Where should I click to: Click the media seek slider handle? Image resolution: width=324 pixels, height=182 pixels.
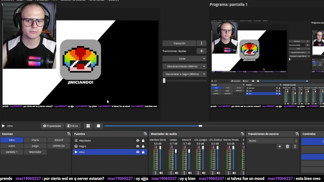(200, 126)
